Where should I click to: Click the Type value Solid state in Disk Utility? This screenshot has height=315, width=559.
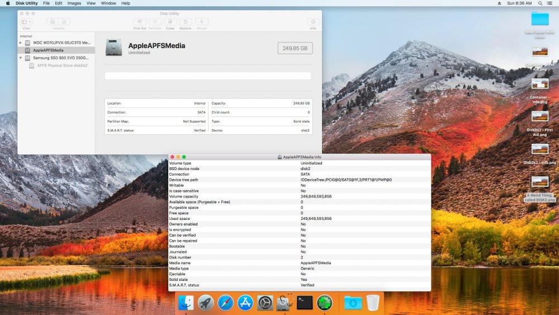pos(301,121)
